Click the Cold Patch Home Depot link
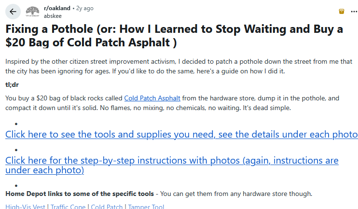The height and width of the screenshot is (209, 358). point(107,207)
